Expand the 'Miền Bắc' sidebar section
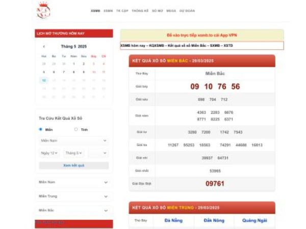The image size is (306, 229). [74, 210]
